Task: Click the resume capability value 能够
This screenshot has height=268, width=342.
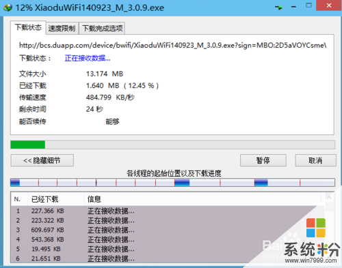Action: tap(112, 121)
